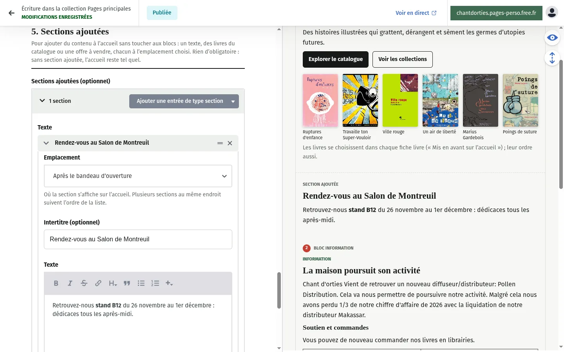Toggle preview with the eye icon

[x=552, y=38]
